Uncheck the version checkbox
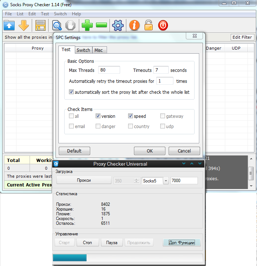Image resolution: width=257 pixels, height=266 pixels. click(x=98, y=116)
